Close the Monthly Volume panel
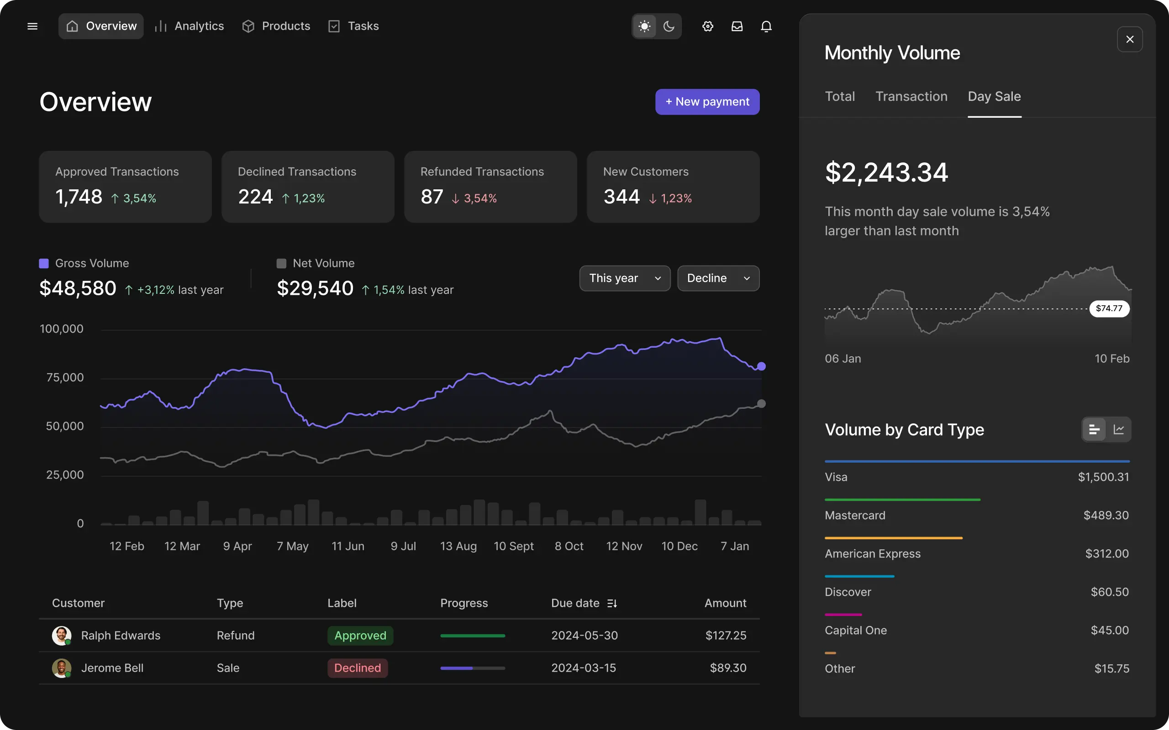Screen dimensions: 1169x730 1129,39
